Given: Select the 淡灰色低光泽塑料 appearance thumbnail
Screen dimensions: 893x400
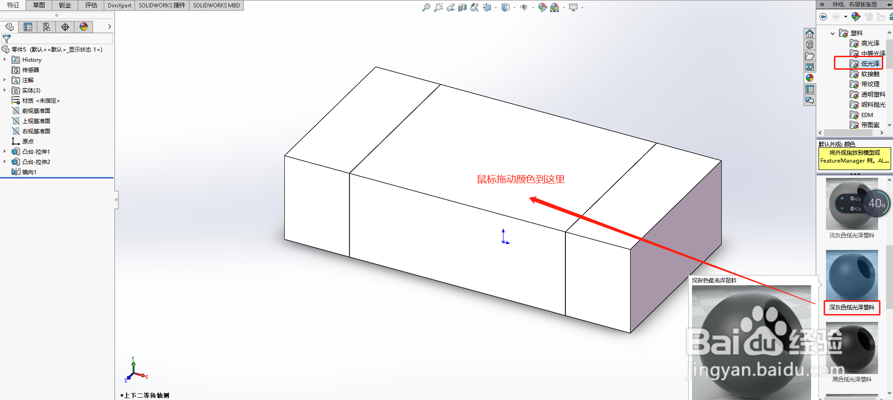Looking at the screenshot, I should (x=852, y=203).
